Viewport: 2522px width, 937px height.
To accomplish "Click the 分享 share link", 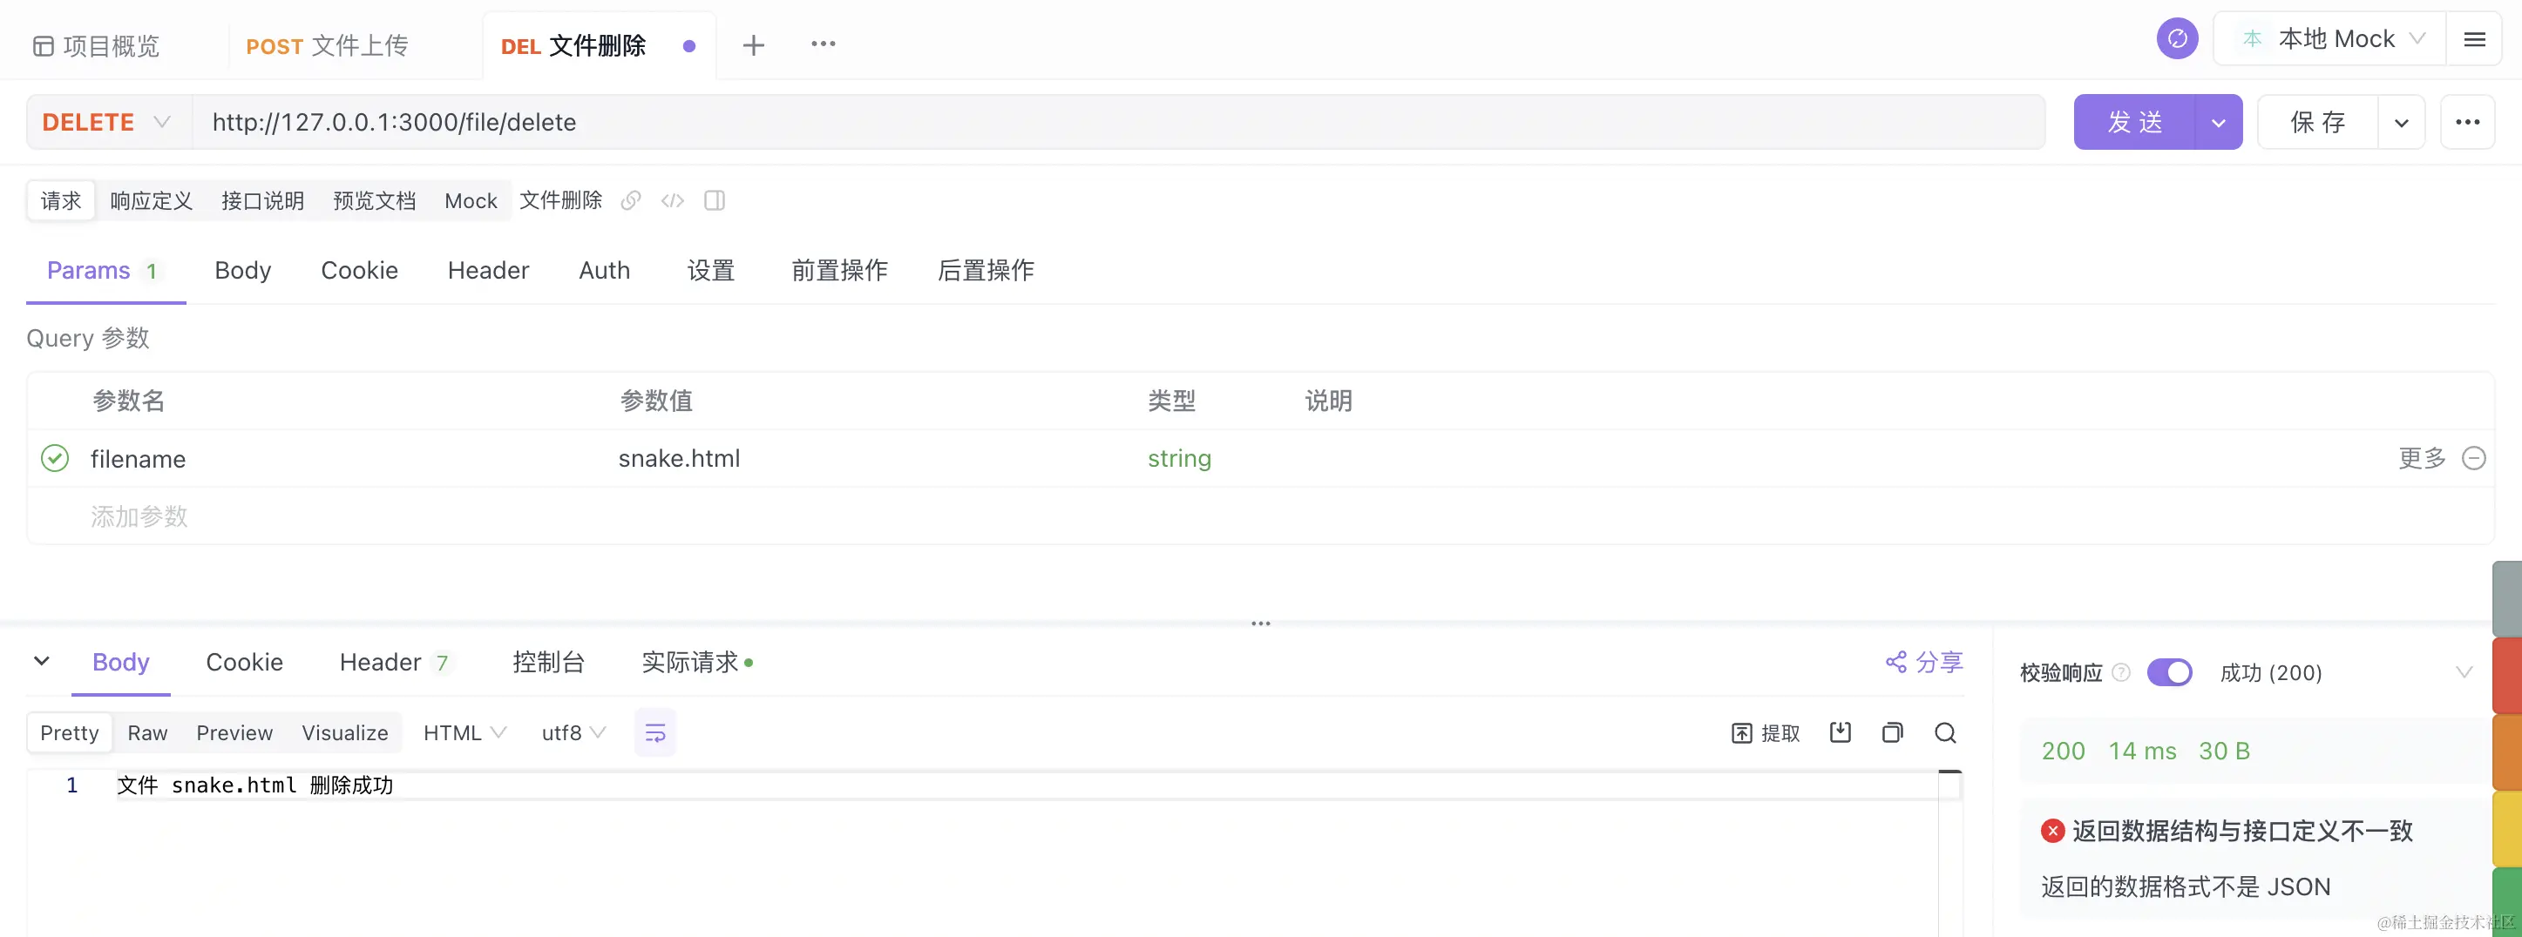I will click(1924, 662).
